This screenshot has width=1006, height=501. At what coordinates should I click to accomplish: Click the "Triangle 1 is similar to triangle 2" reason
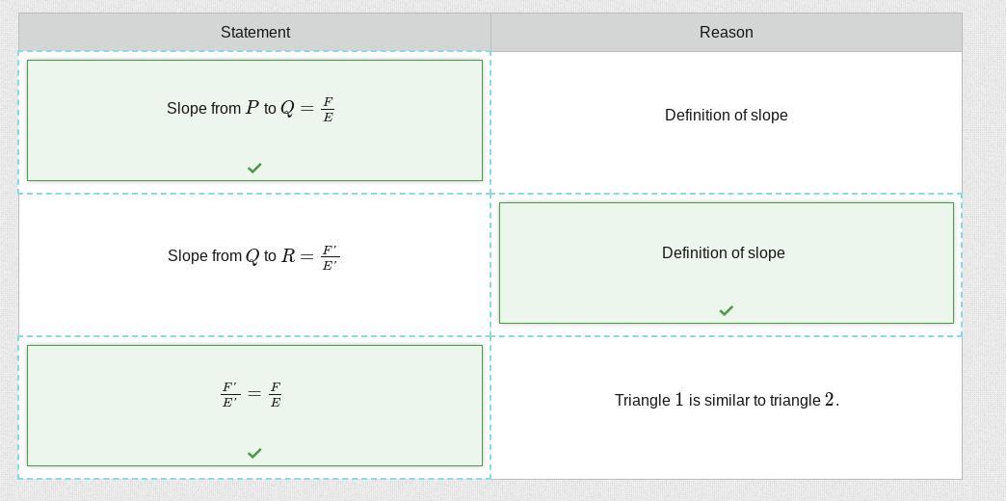(x=727, y=400)
